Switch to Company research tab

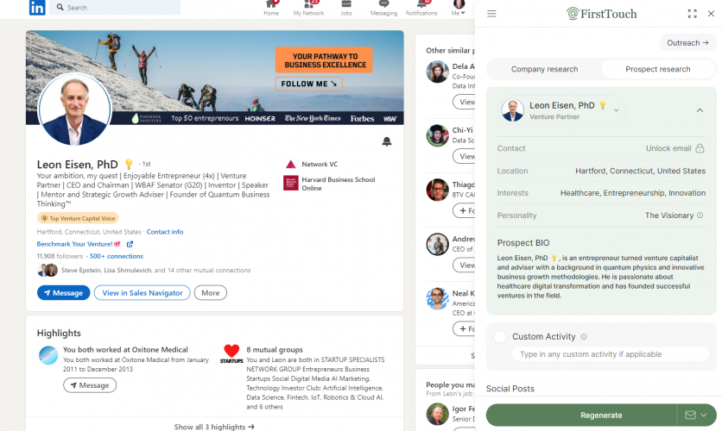pos(544,69)
